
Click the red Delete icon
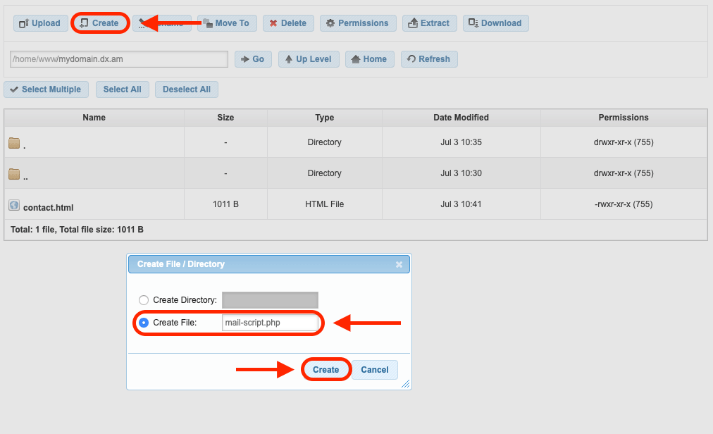287,23
